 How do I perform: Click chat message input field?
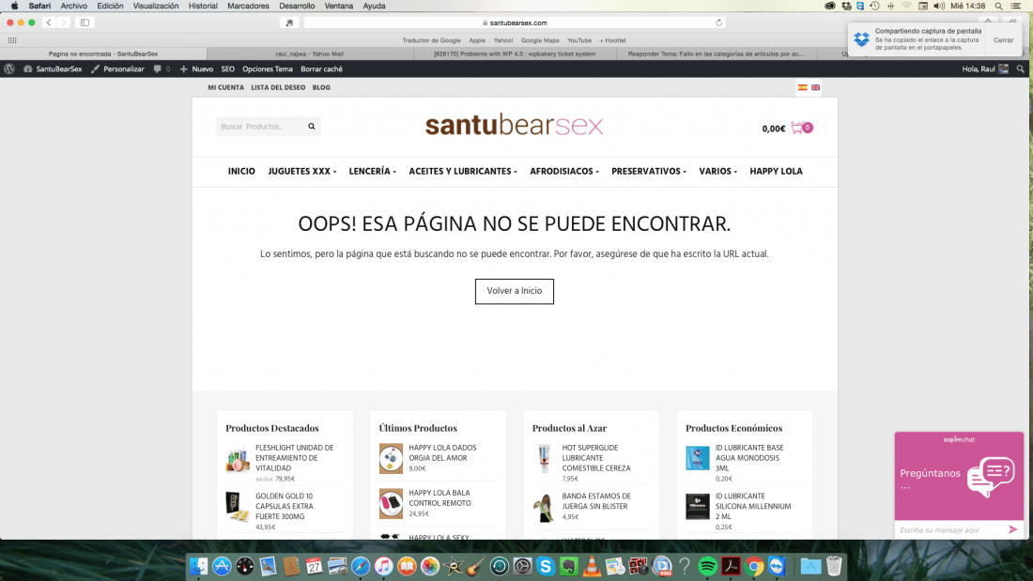pos(950,529)
